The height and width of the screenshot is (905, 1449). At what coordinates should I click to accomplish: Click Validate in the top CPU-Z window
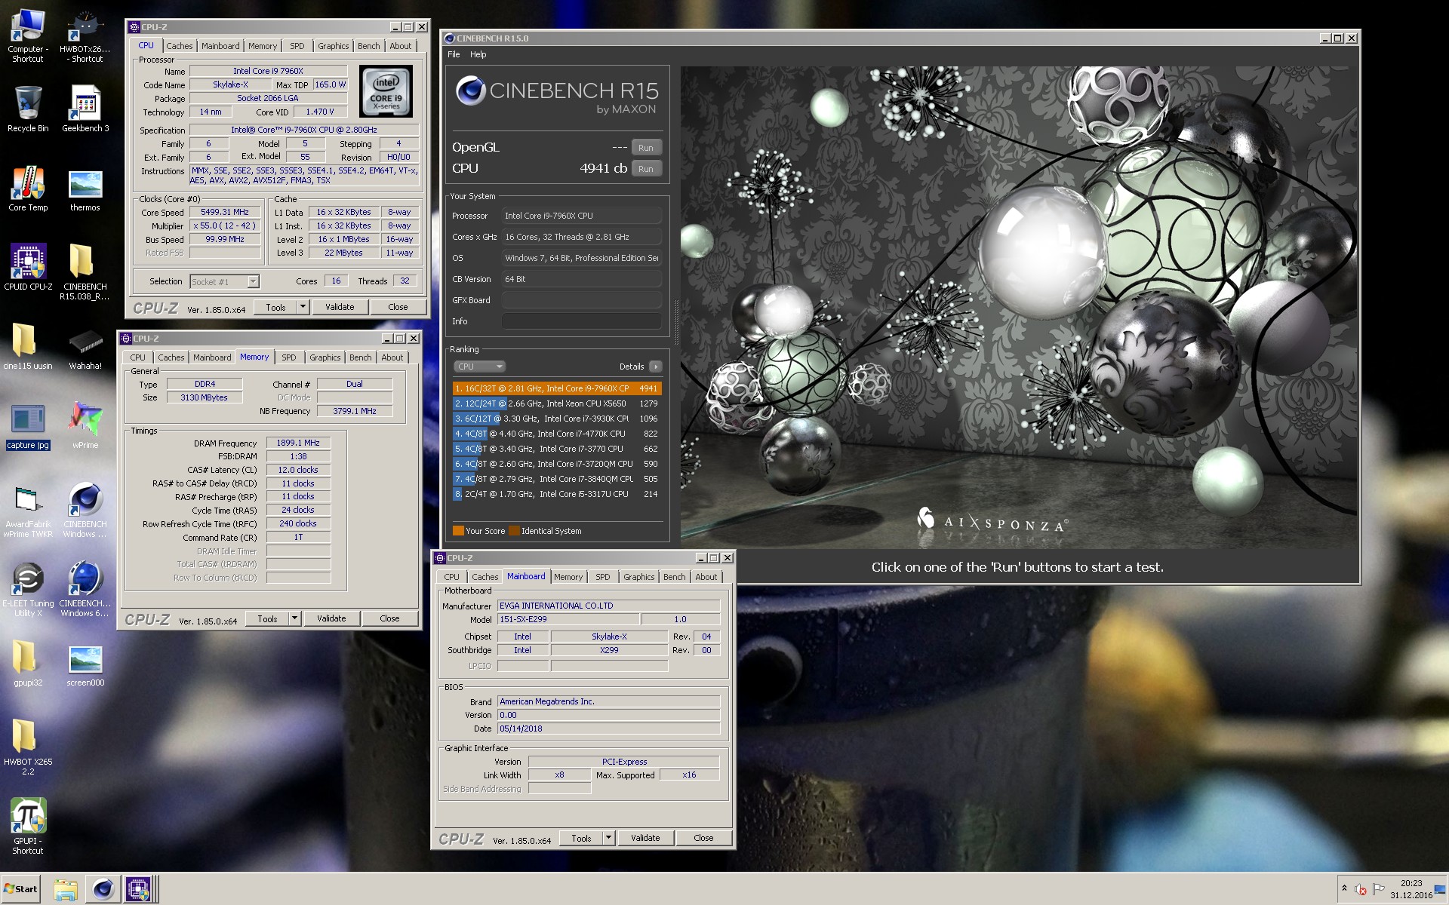click(340, 307)
